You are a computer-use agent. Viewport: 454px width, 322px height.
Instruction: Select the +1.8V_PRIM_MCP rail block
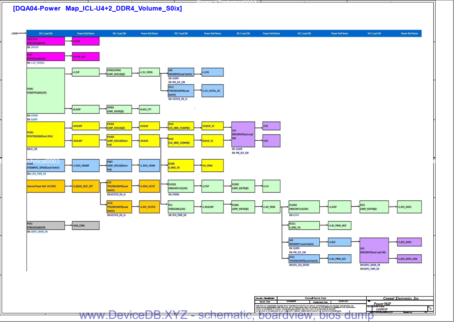(340, 225)
